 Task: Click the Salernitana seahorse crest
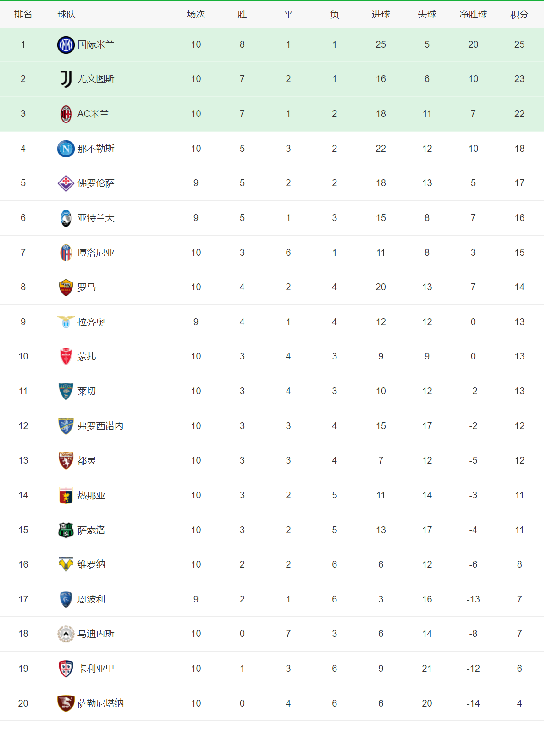(x=66, y=703)
